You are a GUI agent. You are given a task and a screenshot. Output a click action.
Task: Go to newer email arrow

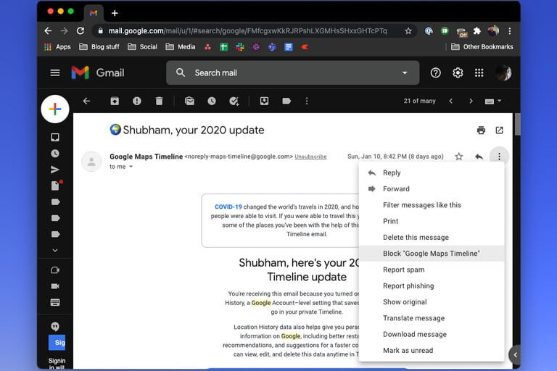click(451, 101)
